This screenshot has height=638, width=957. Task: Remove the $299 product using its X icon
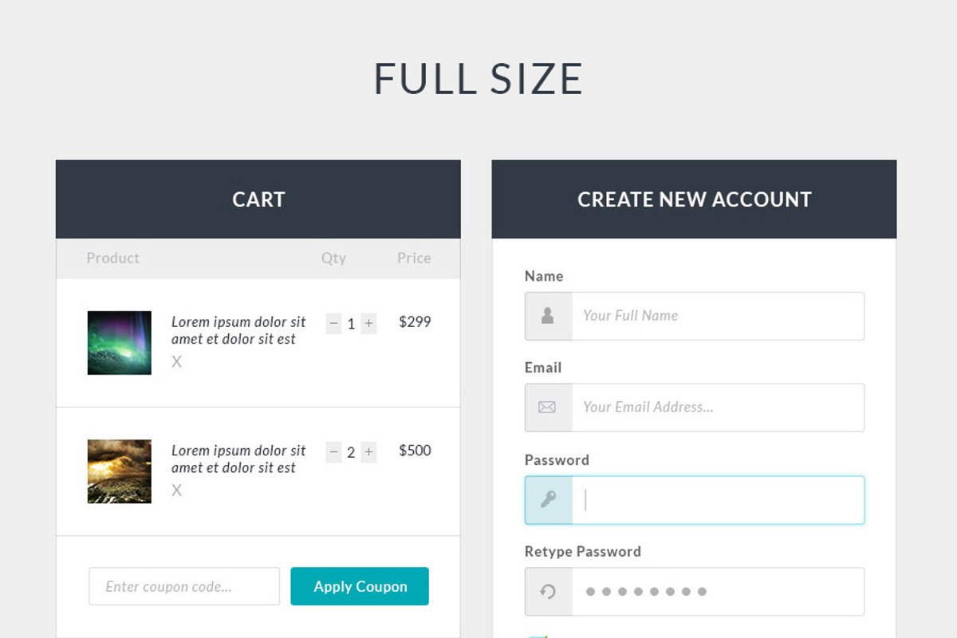pyautogui.click(x=176, y=361)
